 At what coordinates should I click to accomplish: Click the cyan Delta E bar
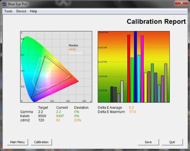[139, 79]
